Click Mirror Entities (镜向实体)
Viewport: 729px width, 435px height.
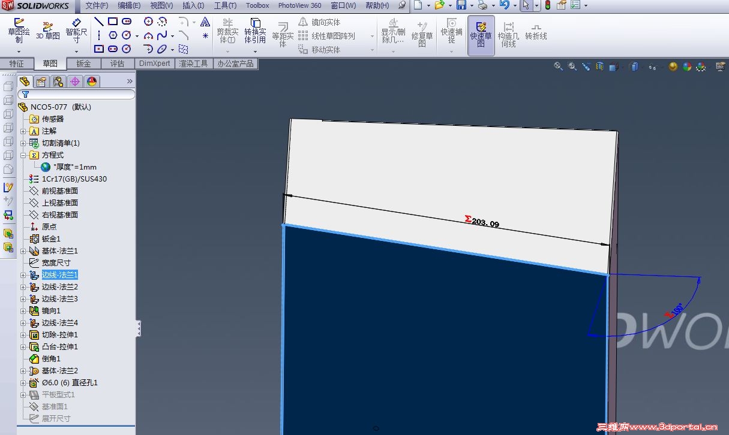(319, 22)
